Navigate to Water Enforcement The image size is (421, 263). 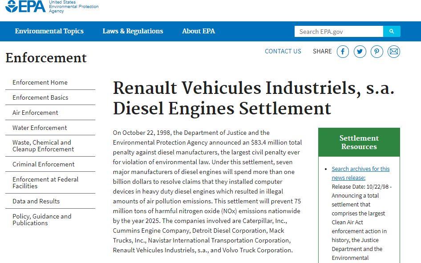(x=50, y=128)
